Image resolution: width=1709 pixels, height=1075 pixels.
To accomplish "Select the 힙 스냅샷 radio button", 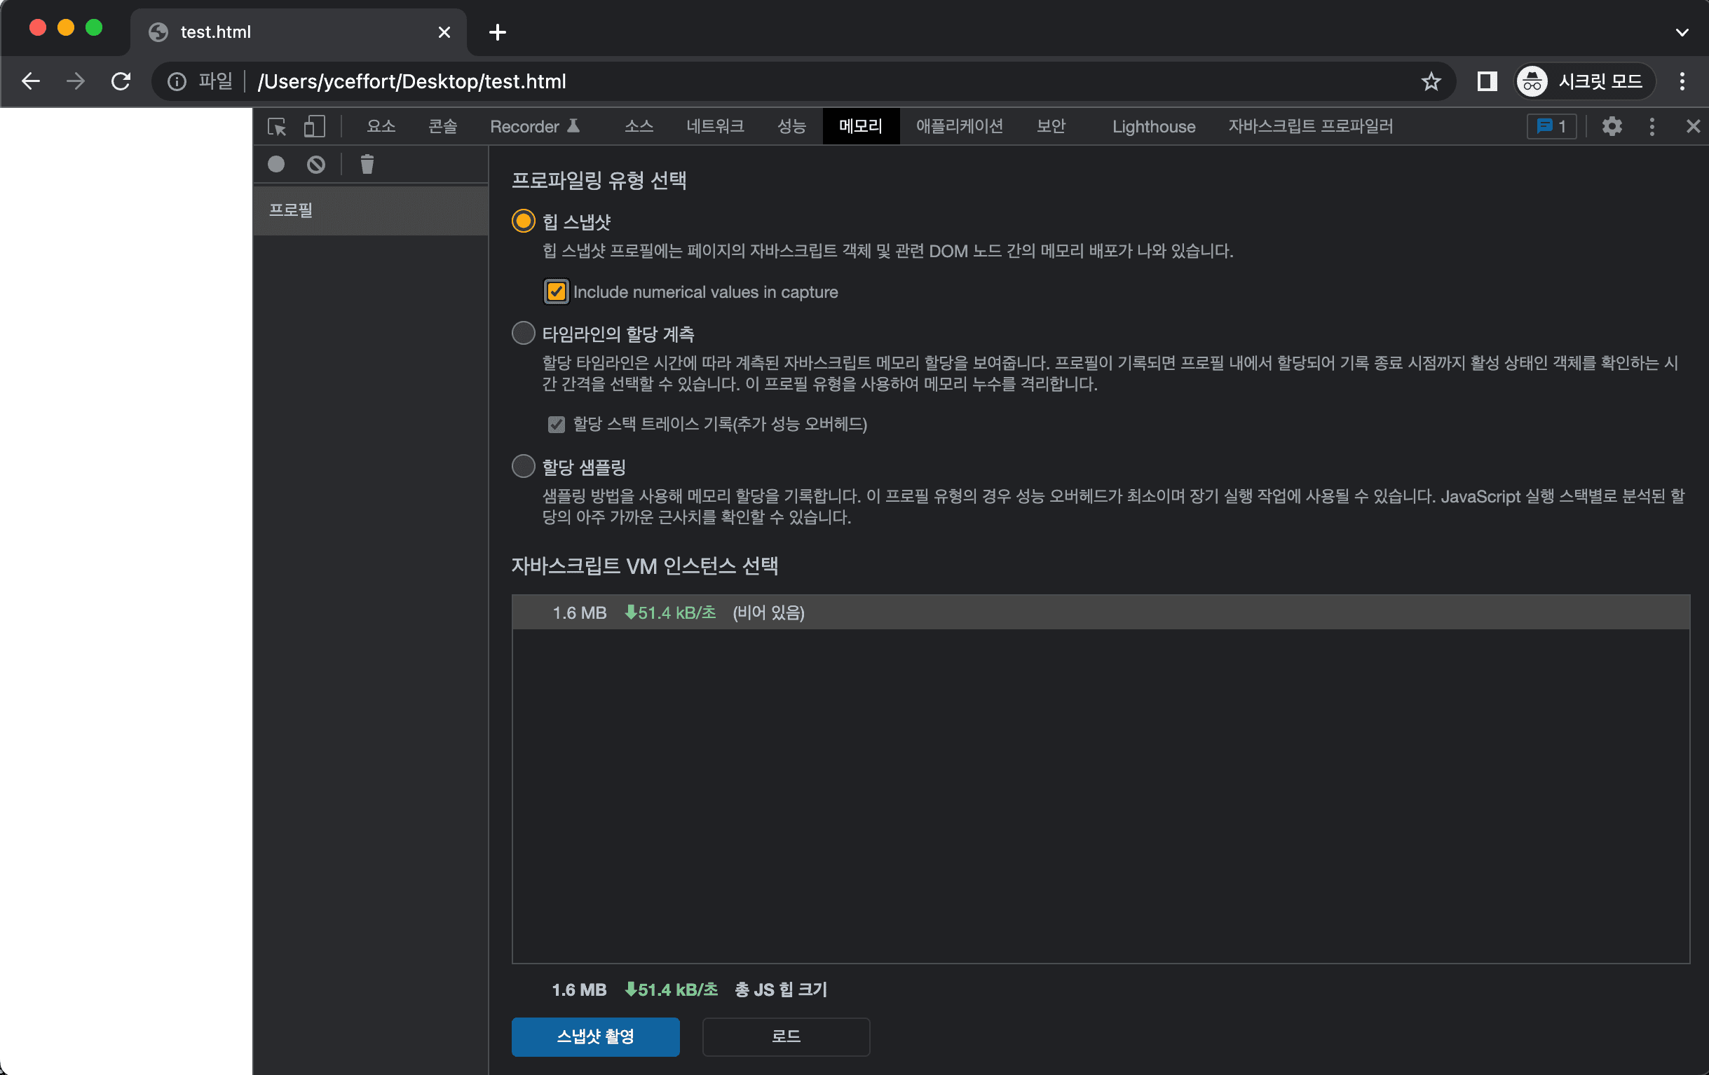I will point(523,221).
